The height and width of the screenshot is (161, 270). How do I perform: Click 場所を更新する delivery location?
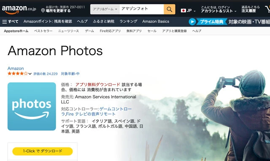point(58,11)
